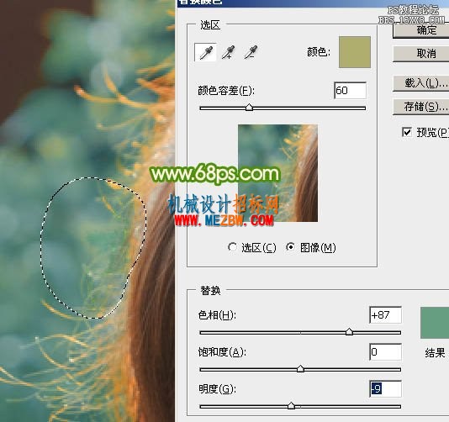Viewport: 449px width, 422px height.
Task: Click the 确定 OK button
Action: 422,30
